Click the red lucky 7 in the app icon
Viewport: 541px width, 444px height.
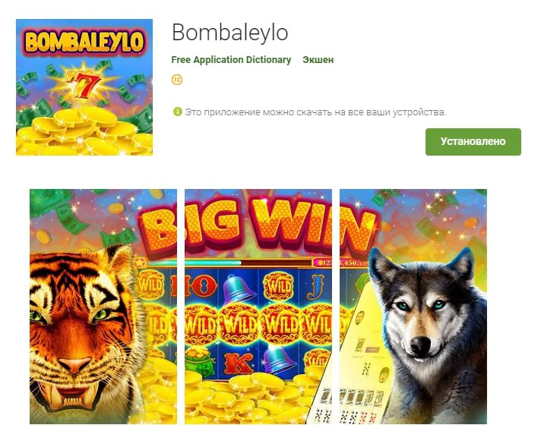(83, 83)
